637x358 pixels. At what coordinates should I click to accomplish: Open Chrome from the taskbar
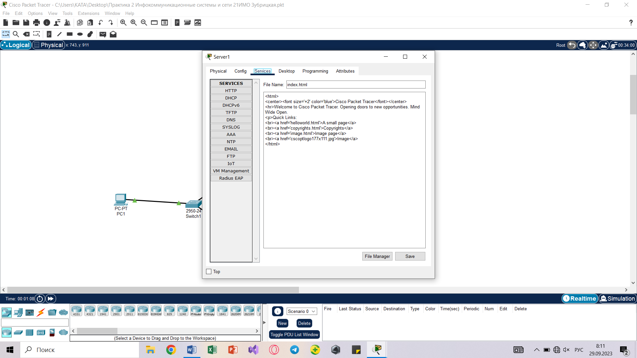point(171,350)
